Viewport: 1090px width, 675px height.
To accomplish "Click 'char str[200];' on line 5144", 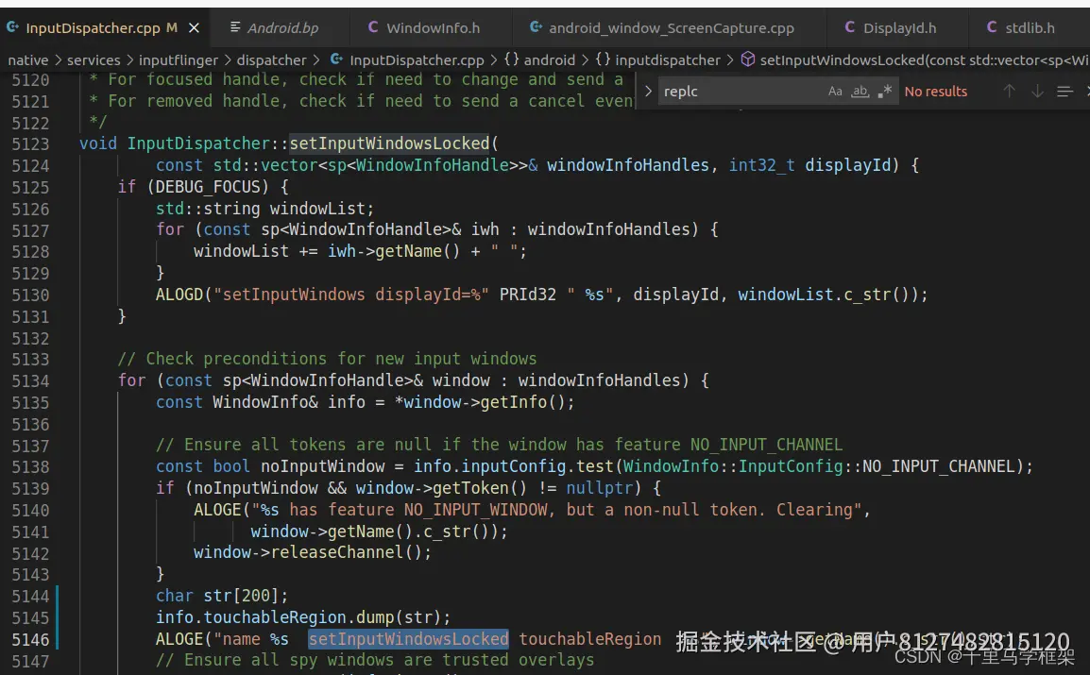I will (x=222, y=596).
